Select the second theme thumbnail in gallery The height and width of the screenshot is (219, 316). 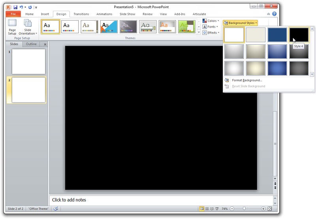click(x=70, y=26)
